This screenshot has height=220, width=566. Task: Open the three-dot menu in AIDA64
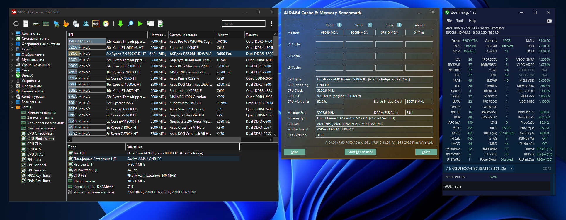(271, 24)
